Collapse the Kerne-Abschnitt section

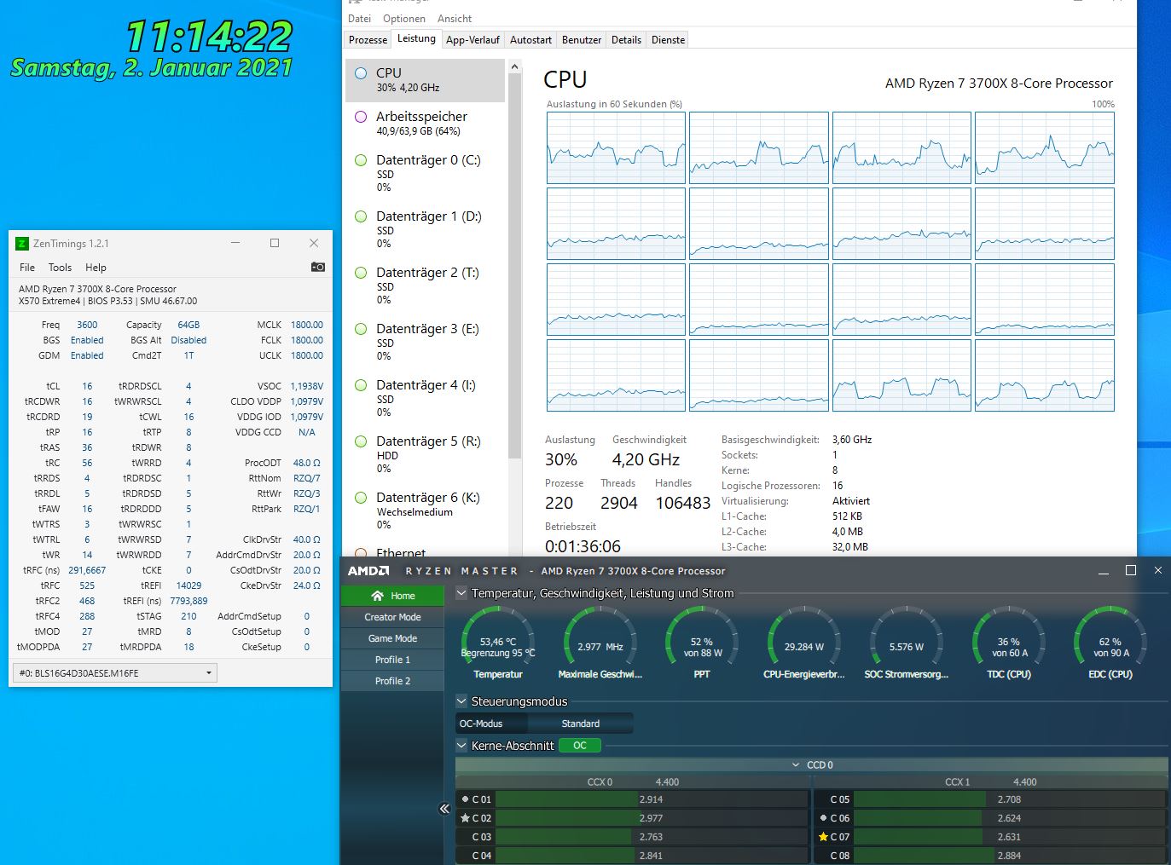(x=461, y=745)
